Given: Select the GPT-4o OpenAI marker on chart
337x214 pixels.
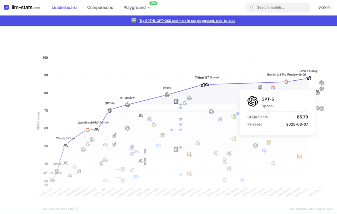Looking at the screenshot, I should (110, 110).
